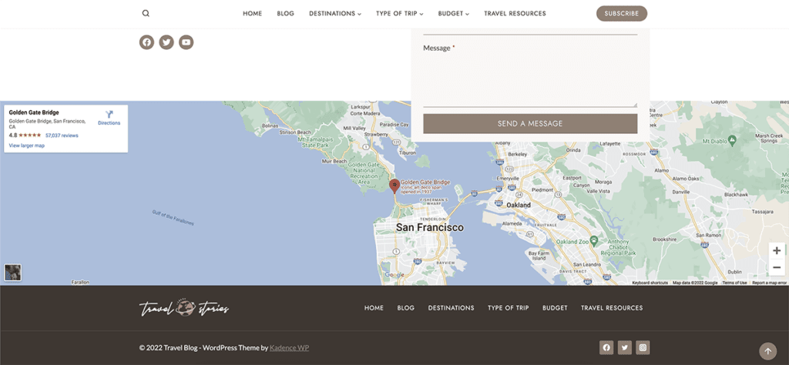789x365 pixels.
Task: Go to Blog in top navigation
Action: pyautogui.click(x=285, y=13)
